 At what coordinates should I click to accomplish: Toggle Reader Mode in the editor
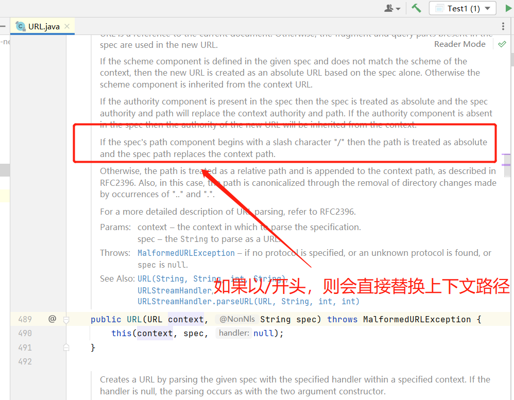[459, 44]
